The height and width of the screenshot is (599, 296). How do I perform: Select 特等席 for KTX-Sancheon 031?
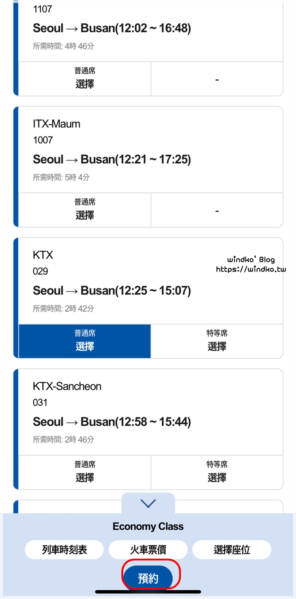coord(217,472)
